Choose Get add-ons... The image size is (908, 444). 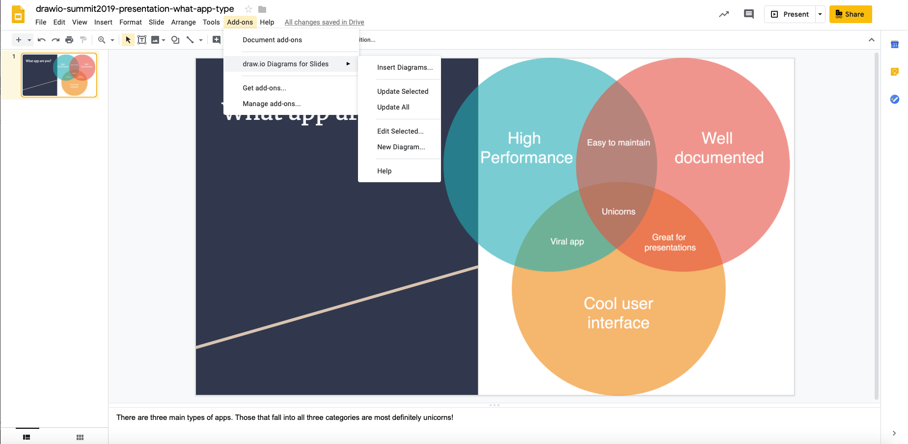(291, 88)
